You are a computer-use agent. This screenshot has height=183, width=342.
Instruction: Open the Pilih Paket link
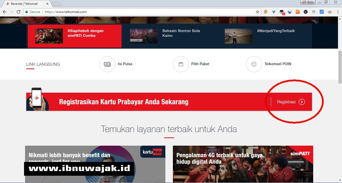(x=200, y=64)
